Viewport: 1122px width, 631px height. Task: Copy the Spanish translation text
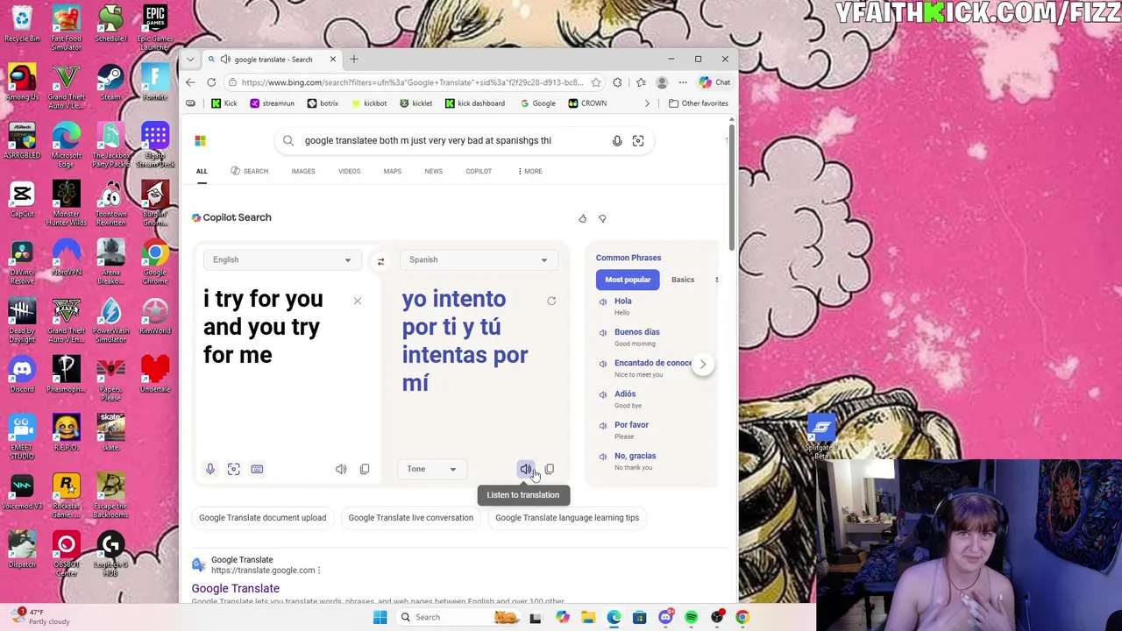pyautogui.click(x=550, y=469)
